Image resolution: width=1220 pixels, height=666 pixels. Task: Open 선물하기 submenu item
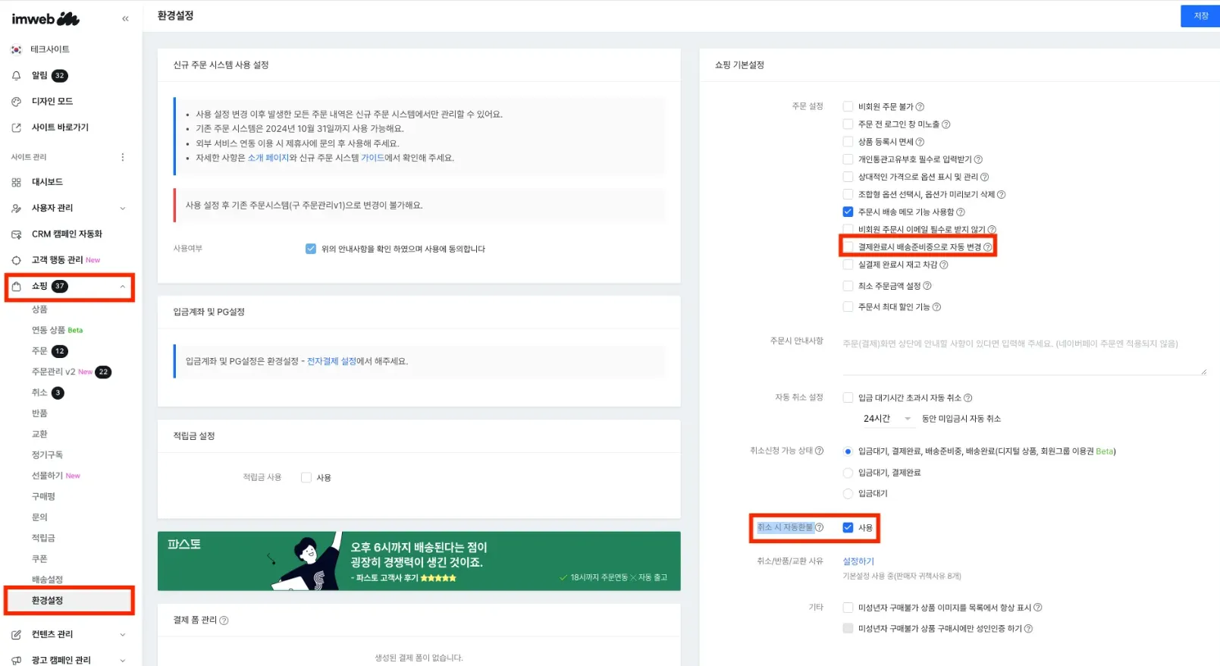pos(55,476)
